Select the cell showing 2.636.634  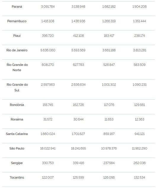78,85
